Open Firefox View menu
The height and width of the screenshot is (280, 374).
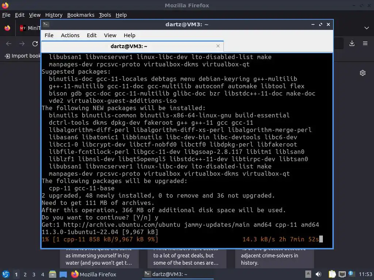(x=35, y=15)
